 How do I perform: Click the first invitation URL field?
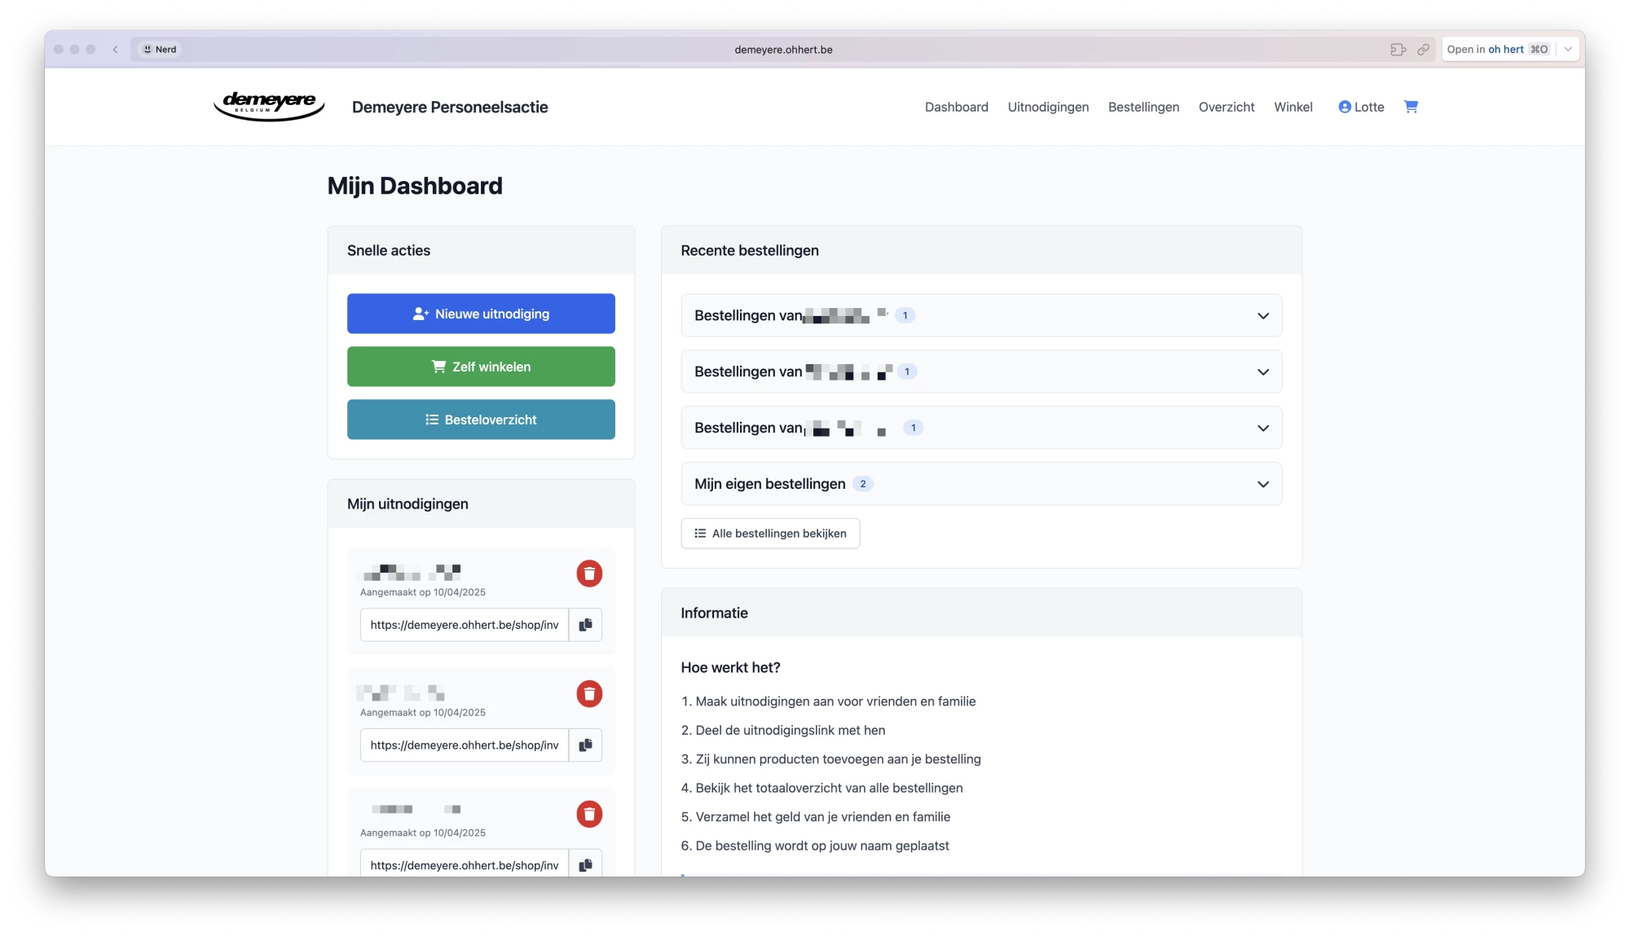click(464, 625)
